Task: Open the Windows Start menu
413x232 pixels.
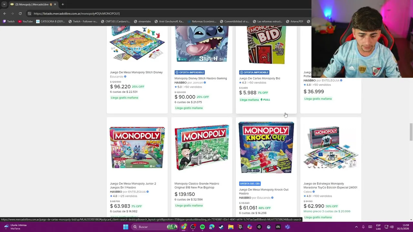Action: click(126, 227)
